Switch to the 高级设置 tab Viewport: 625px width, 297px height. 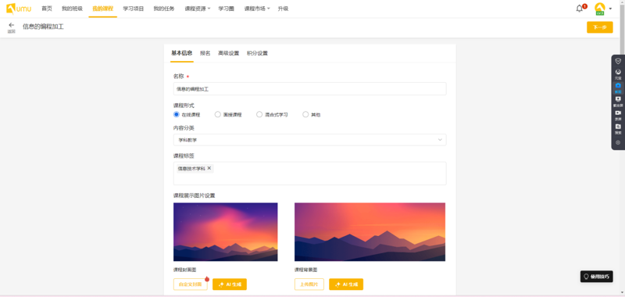pos(228,53)
